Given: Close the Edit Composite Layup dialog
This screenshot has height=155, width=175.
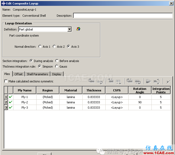Looking at the screenshot, I should pos(171,3).
